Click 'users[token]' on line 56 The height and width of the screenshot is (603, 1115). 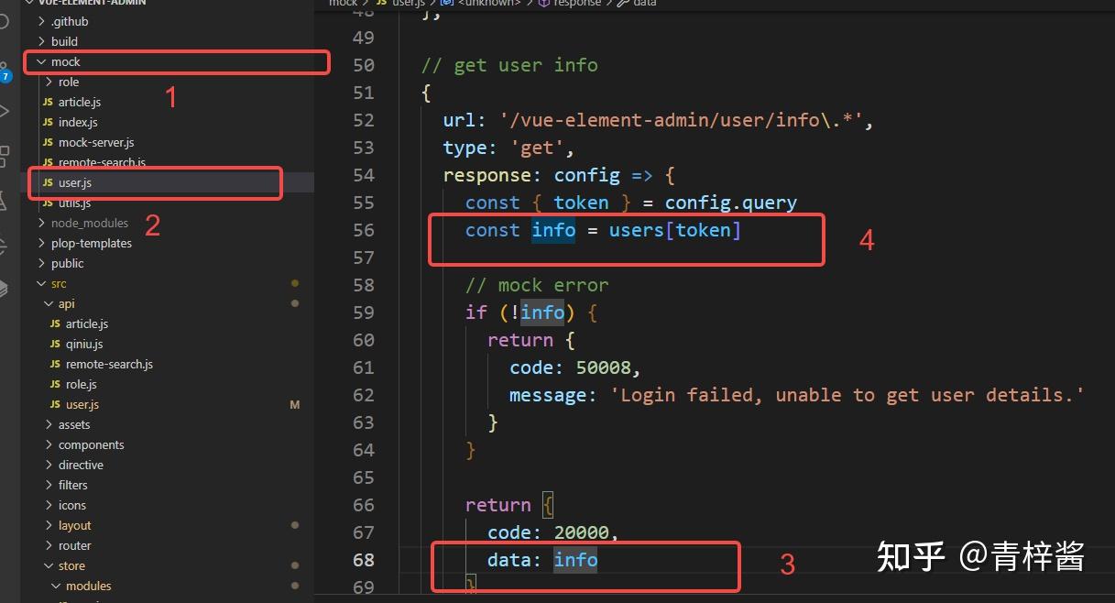coord(675,230)
